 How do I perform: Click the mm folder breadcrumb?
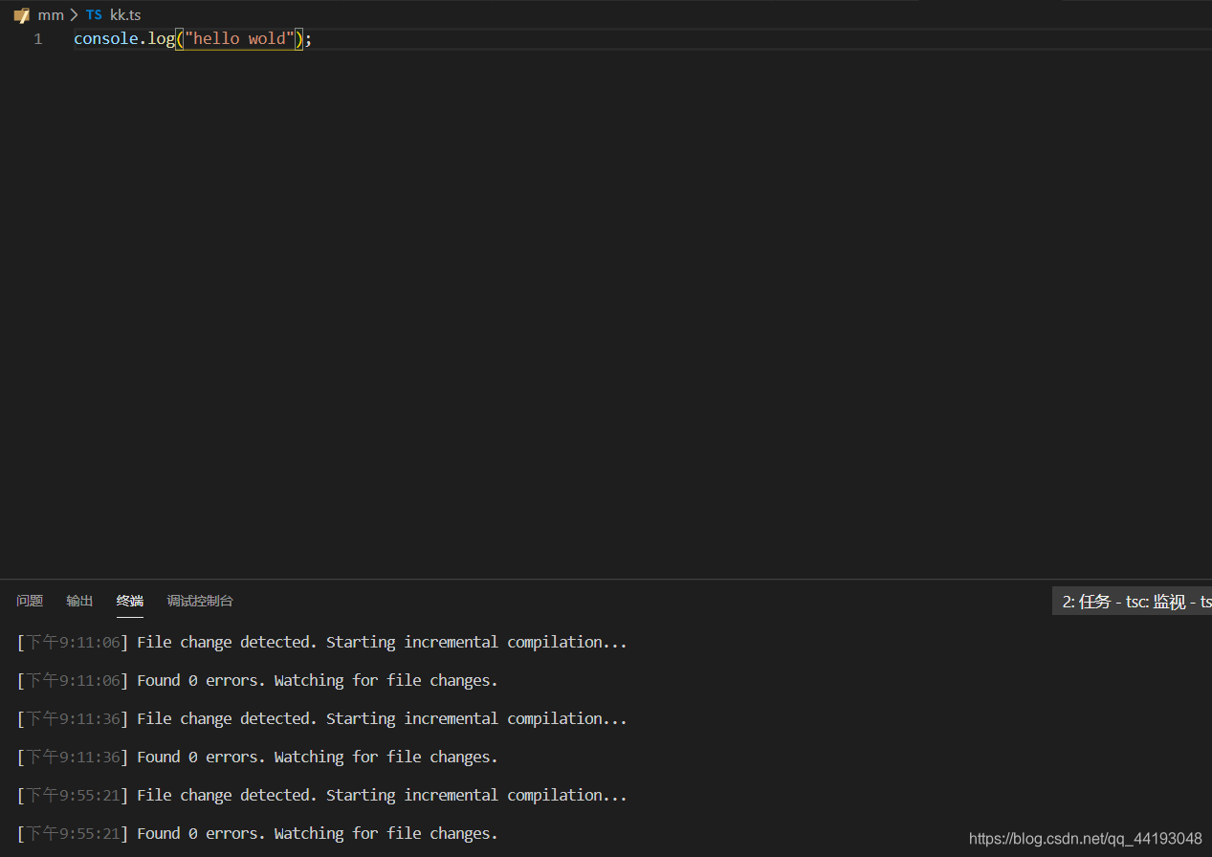tap(51, 15)
